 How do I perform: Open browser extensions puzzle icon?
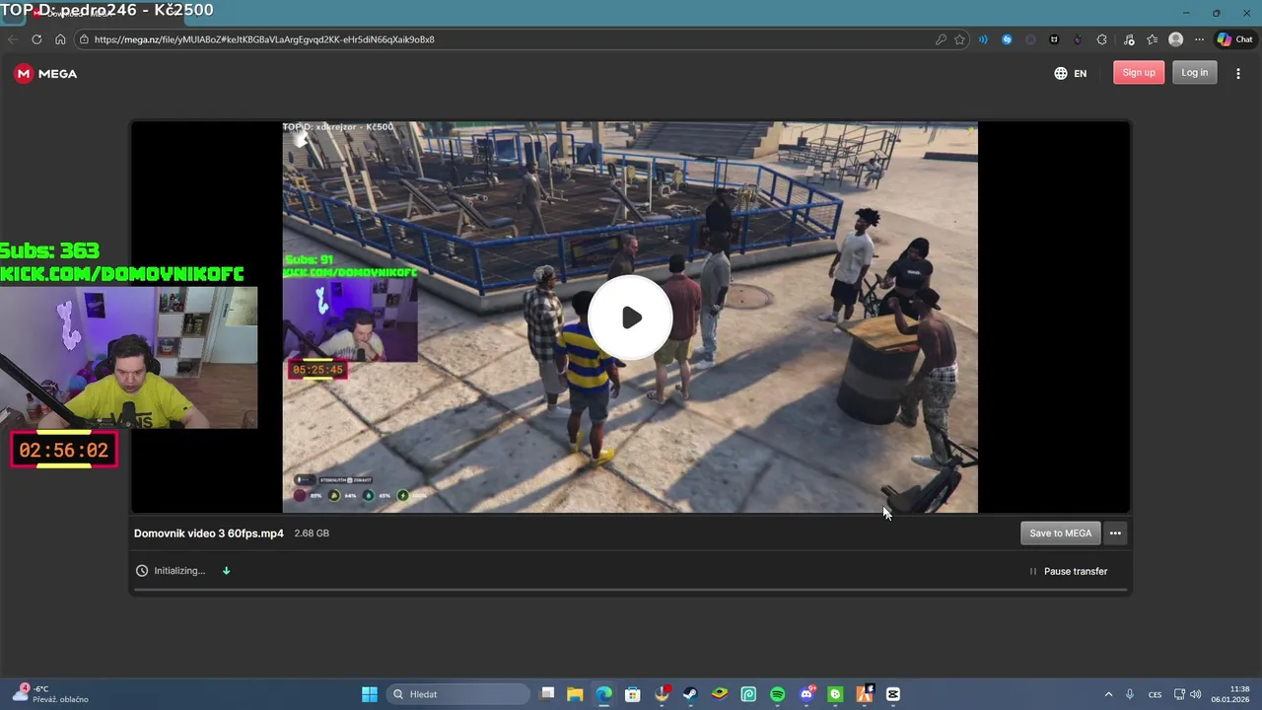[1101, 39]
